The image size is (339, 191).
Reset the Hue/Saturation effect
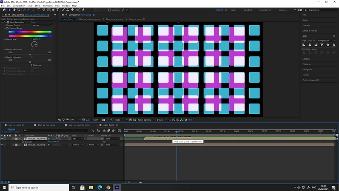point(34,22)
